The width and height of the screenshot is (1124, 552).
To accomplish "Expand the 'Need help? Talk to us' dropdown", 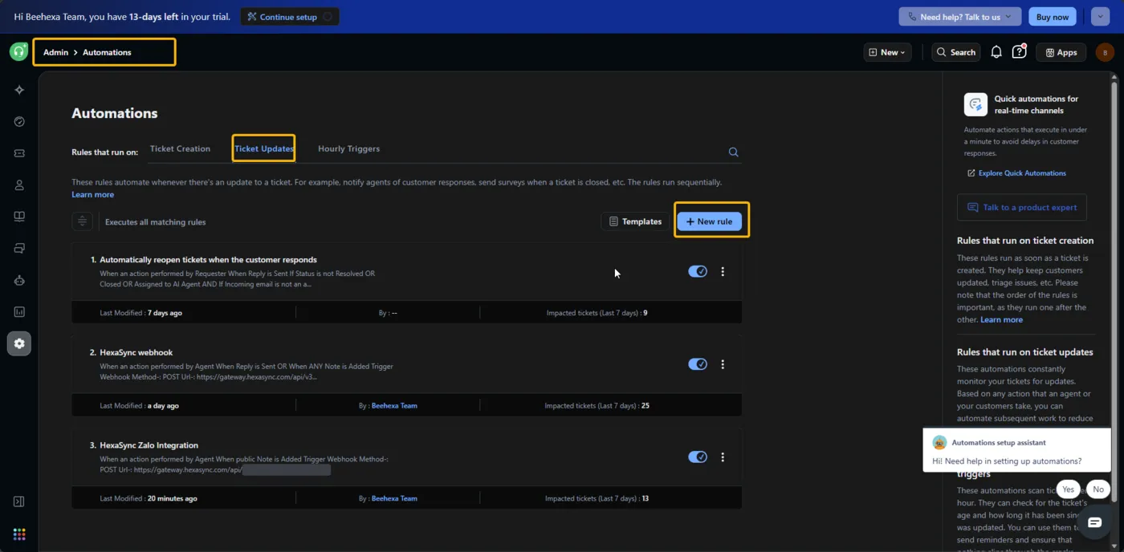I will point(960,17).
